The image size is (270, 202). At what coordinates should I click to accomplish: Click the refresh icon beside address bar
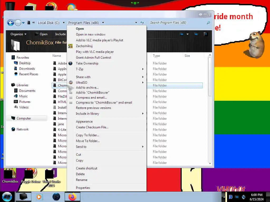pos(142,23)
